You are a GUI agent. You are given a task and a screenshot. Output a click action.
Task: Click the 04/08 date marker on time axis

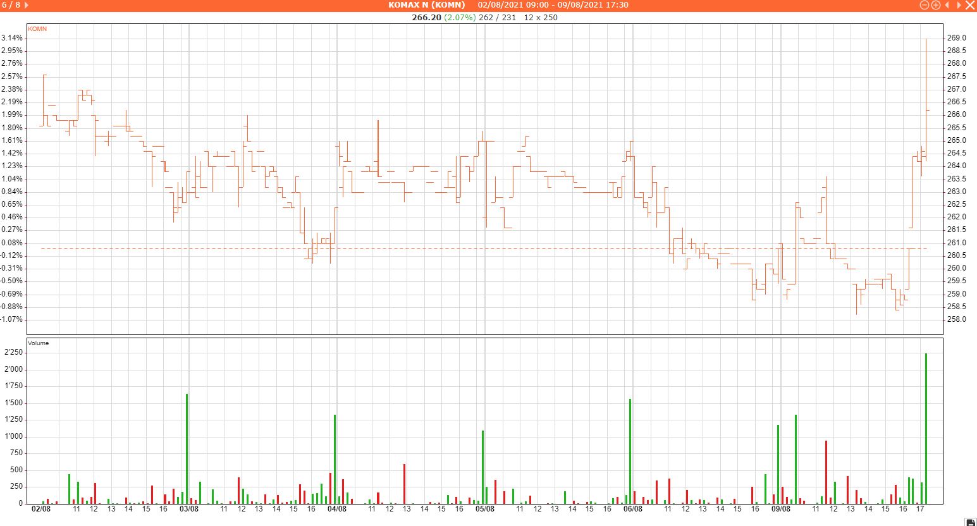click(337, 509)
